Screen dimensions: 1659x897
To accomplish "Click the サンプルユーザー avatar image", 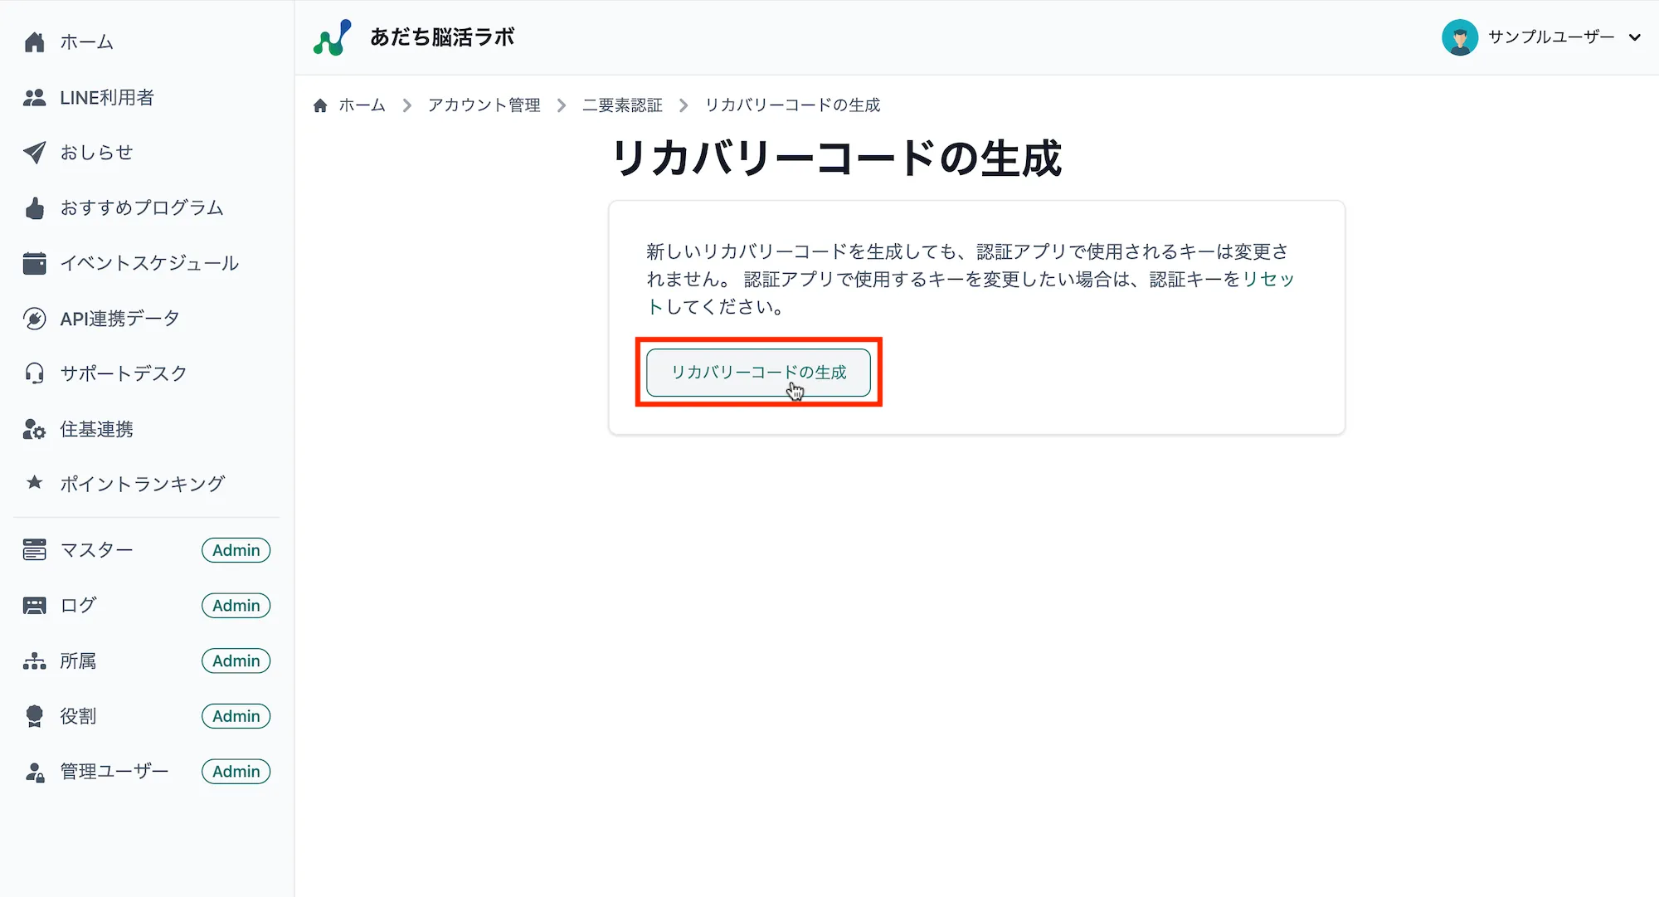I will [x=1461, y=37].
